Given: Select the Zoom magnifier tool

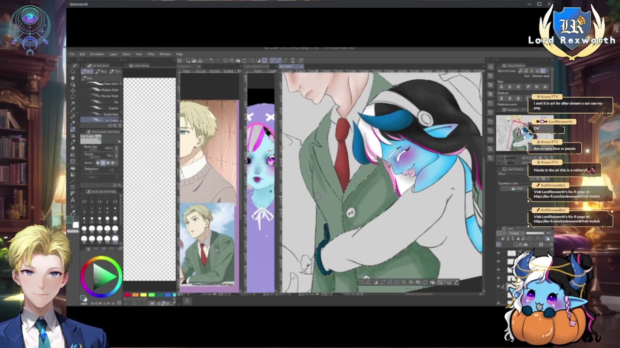Looking at the screenshot, I should pyautogui.click(x=73, y=72).
